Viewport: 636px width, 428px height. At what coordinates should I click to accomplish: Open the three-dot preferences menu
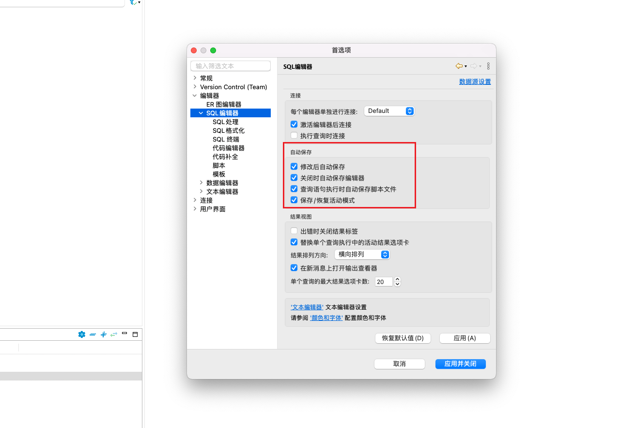coord(488,66)
